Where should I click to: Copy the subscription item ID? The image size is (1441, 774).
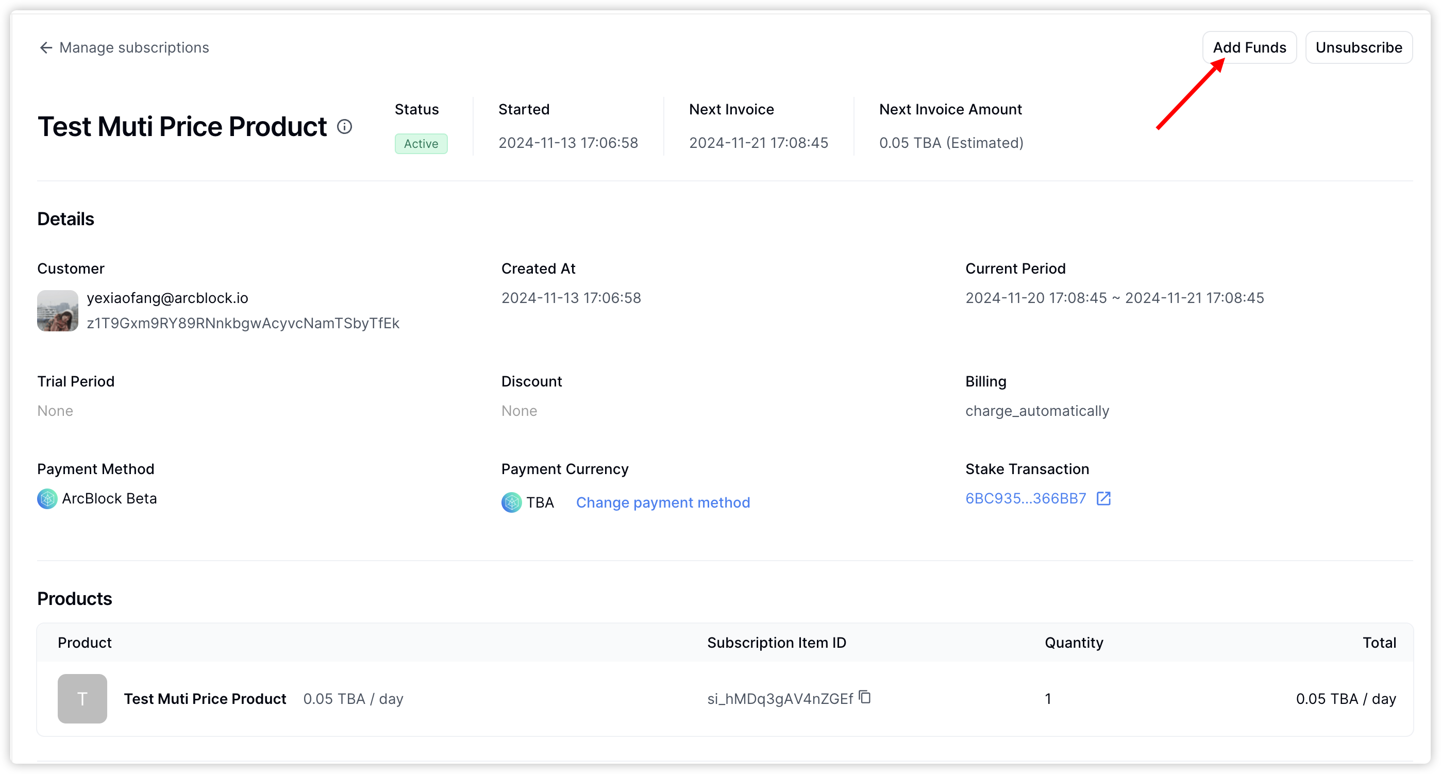tap(865, 697)
